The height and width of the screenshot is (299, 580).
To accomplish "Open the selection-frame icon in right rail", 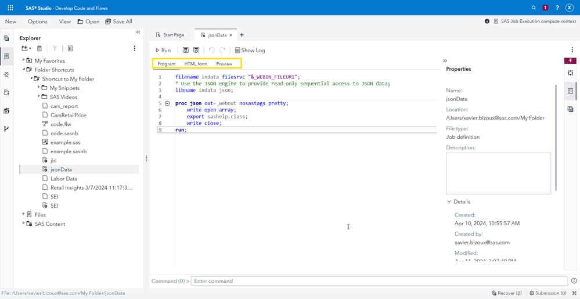I will [570, 73].
